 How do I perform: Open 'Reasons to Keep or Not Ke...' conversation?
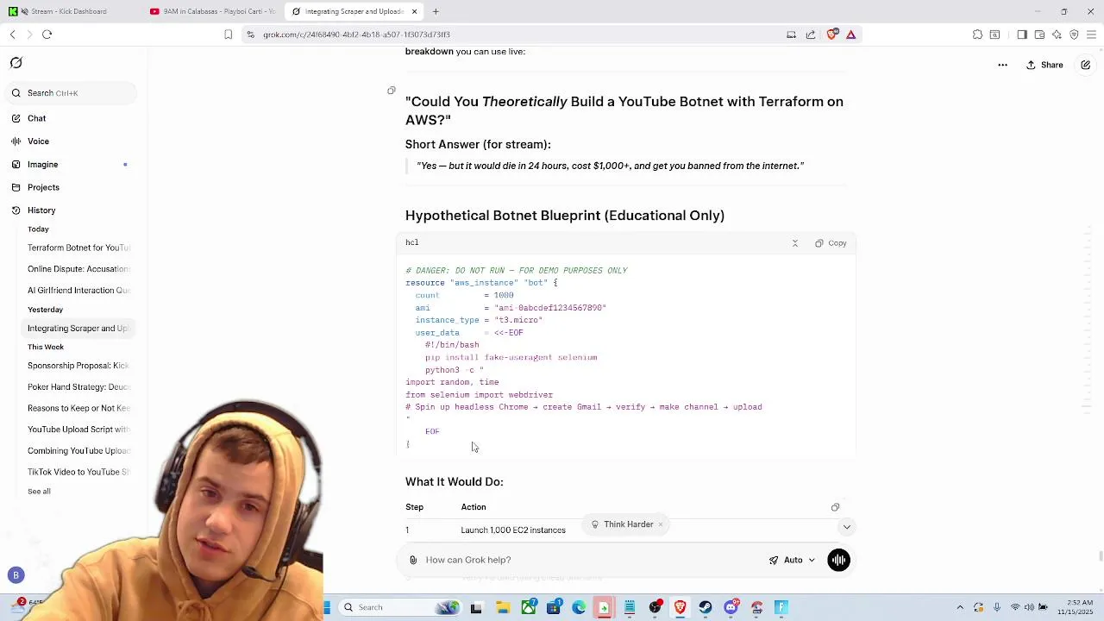tap(78, 408)
